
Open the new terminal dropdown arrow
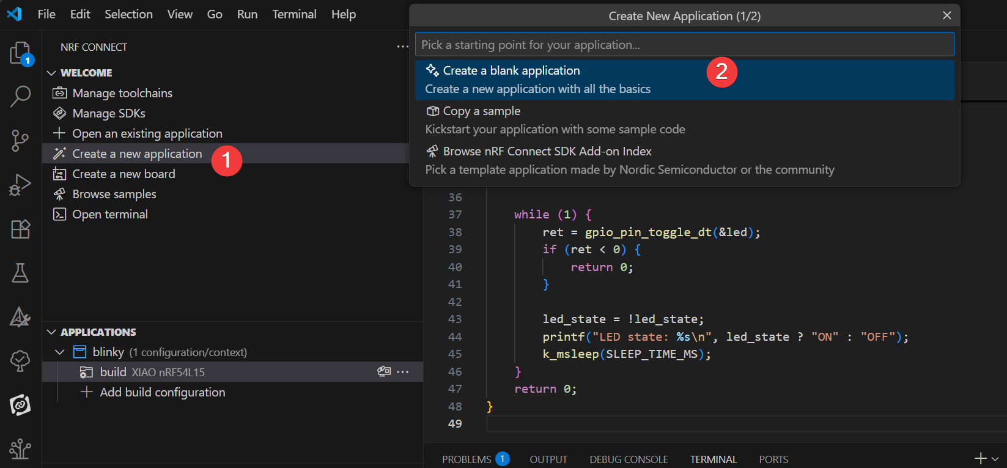[995, 459]
